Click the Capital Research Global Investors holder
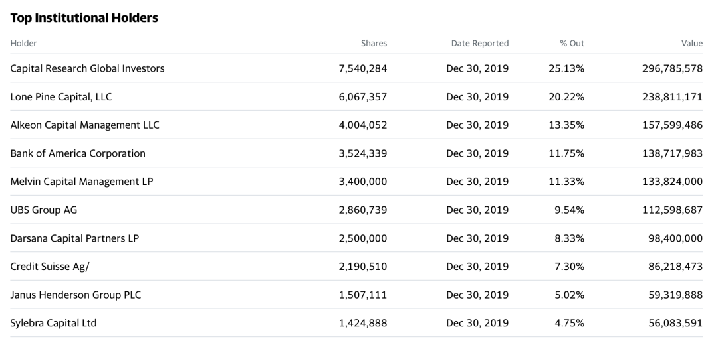The height and width of the screenshot is (349, 718). click(x=87, y=68)
